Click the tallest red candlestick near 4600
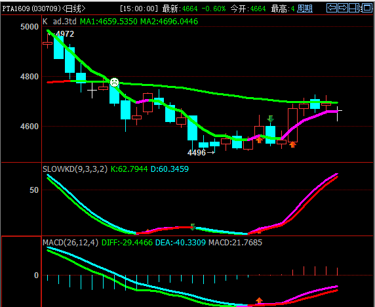Screen dimensions: 375x307 point(292,125)
